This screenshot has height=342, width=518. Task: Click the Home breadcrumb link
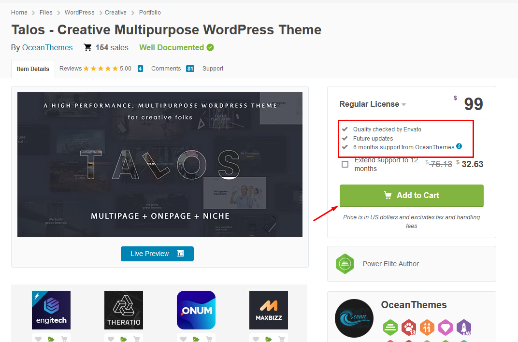[x=19, y=12]
